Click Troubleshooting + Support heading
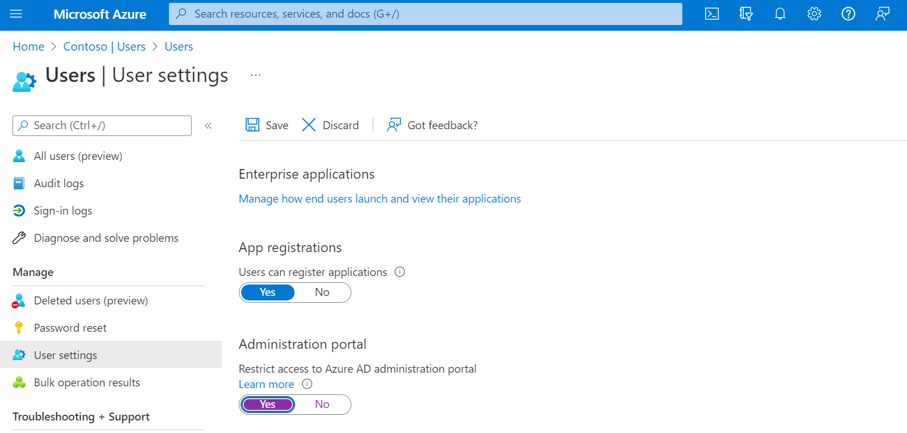 coord(81,416)
